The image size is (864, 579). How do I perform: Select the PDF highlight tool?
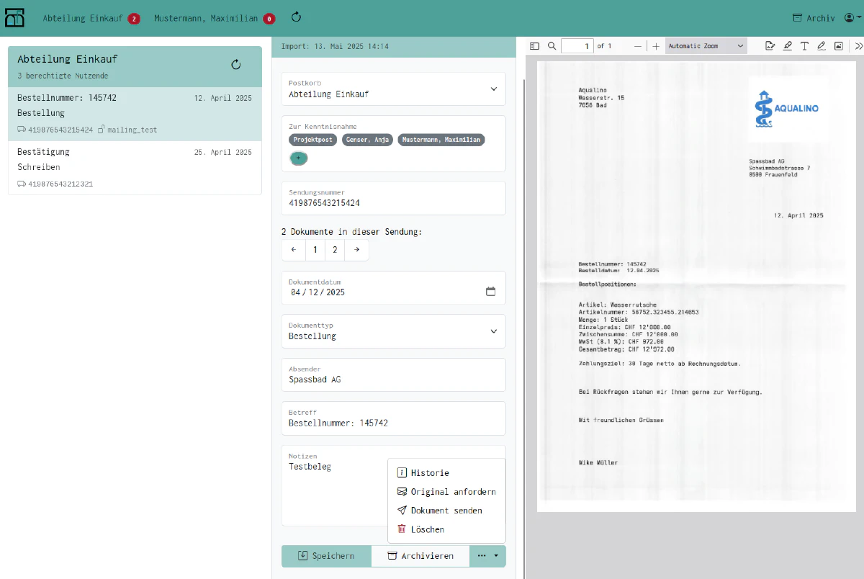coord(788,46)
